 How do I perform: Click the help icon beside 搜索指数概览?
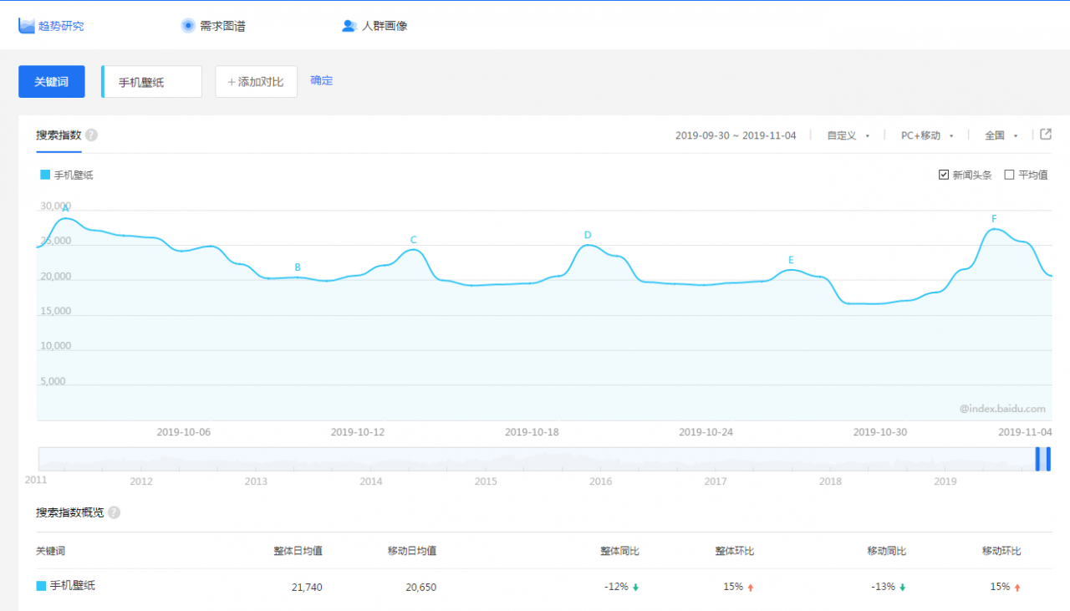coord(114,512)
